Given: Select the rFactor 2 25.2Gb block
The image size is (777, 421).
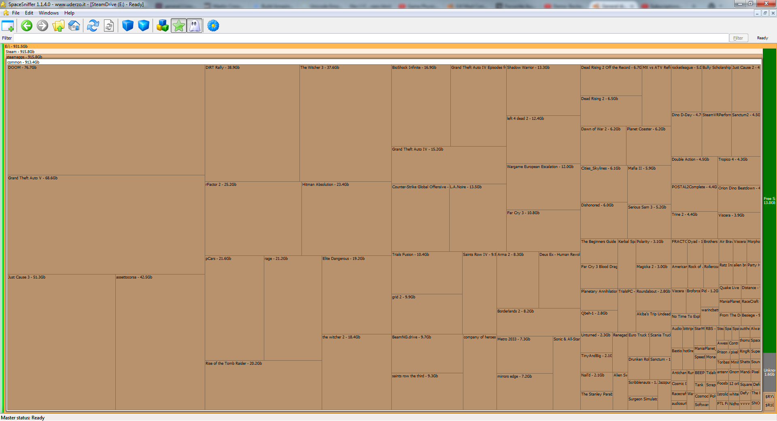Looking at the screenshot, I should [x=253, y=219].
